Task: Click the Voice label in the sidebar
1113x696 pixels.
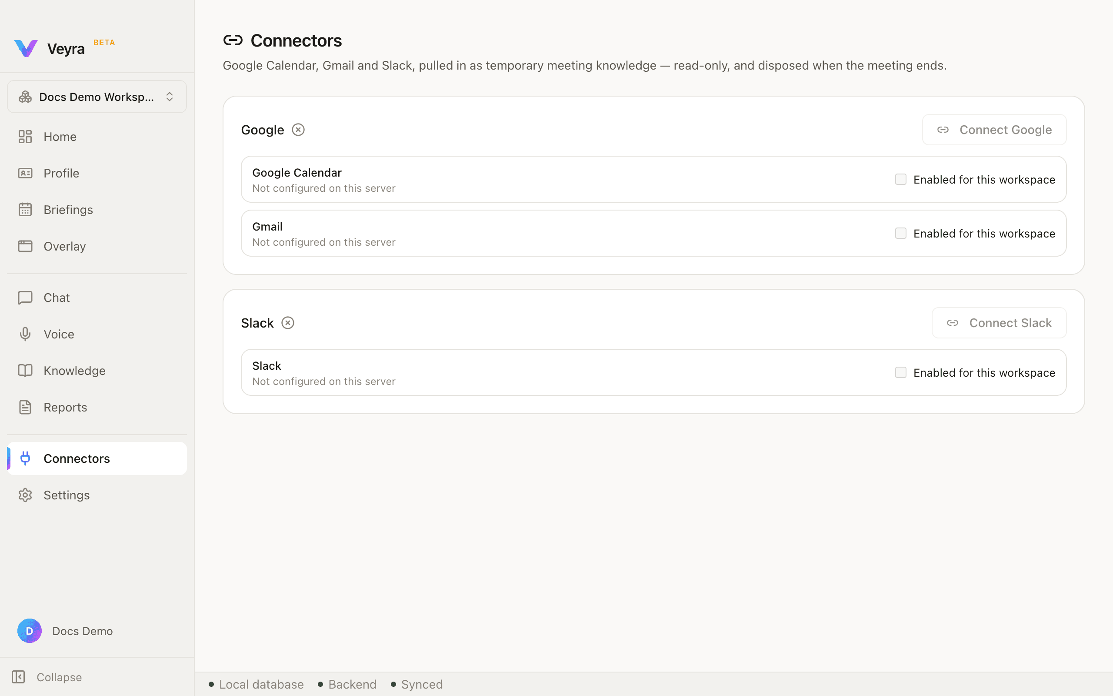Action: (x=59, y=334)
